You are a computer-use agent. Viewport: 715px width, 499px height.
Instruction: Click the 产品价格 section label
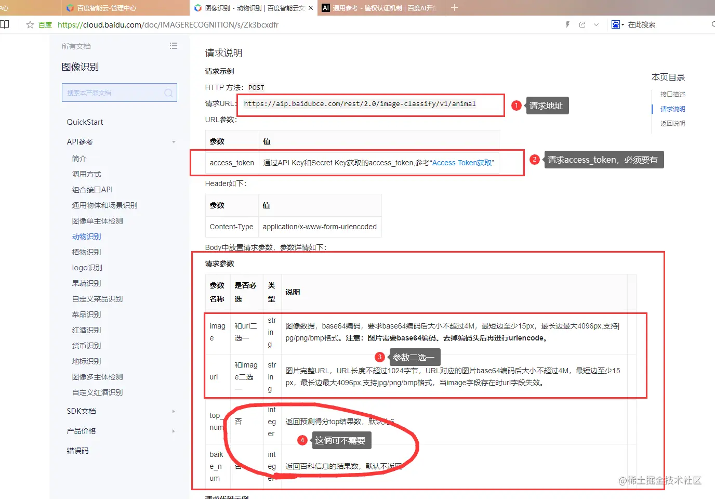click(x=81, y=431)
